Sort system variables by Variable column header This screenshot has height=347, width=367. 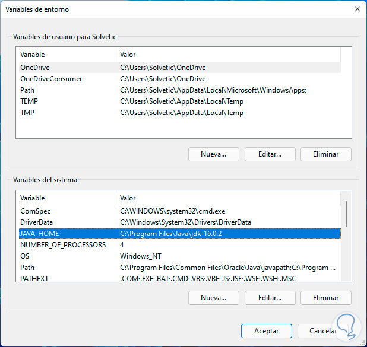coord(65,198)
